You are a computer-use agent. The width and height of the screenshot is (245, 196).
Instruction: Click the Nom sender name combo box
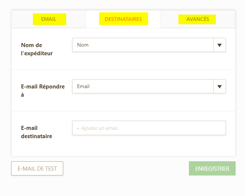149,45
